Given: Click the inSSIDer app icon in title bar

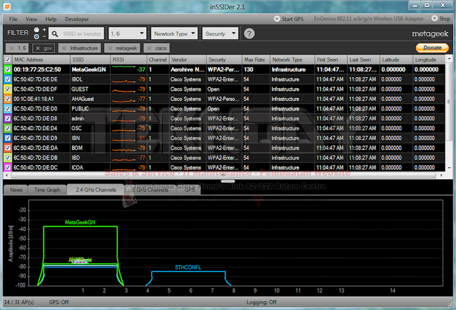Looking at the screenshot, I should coord(7,6).
